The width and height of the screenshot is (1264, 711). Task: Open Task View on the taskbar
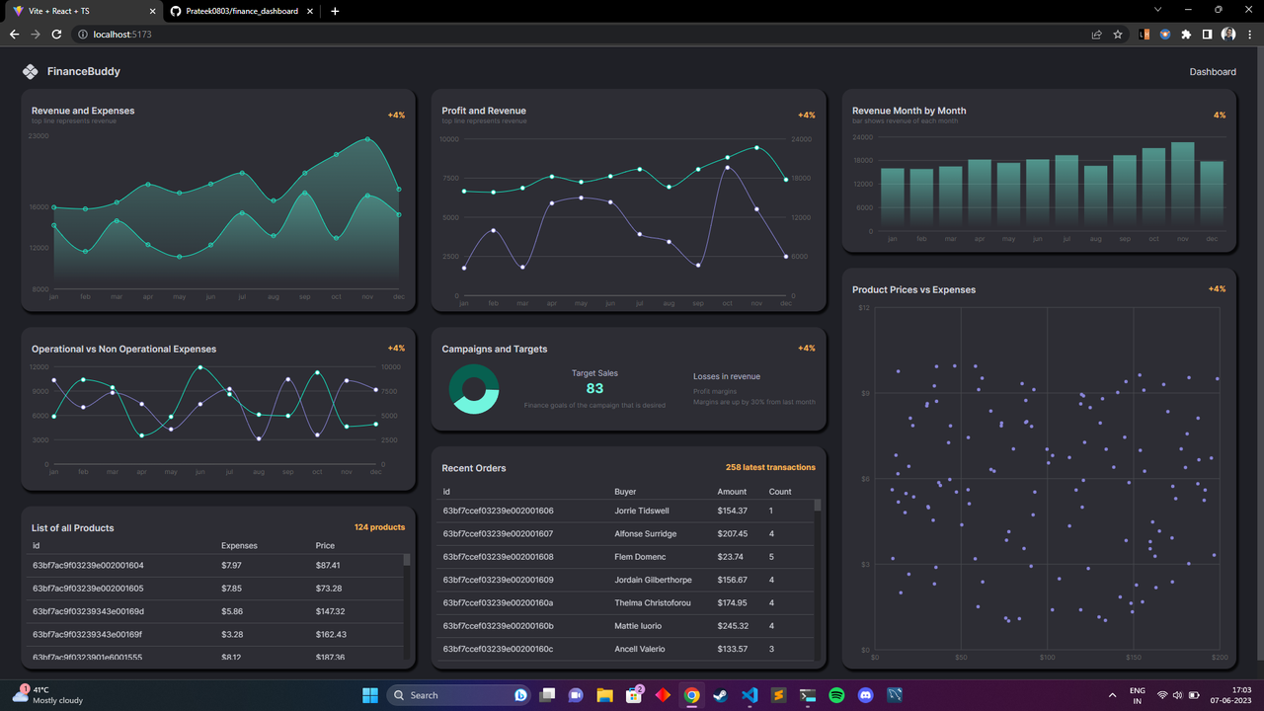[547, 695]
